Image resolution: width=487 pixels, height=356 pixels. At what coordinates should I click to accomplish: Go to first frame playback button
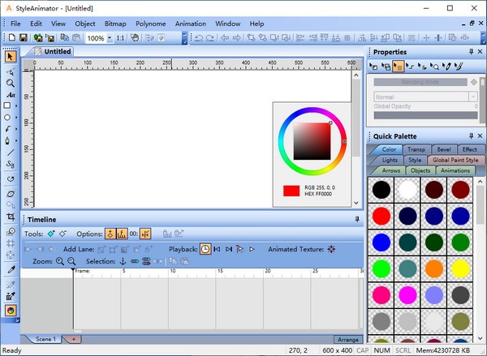(x=217, y=249)
